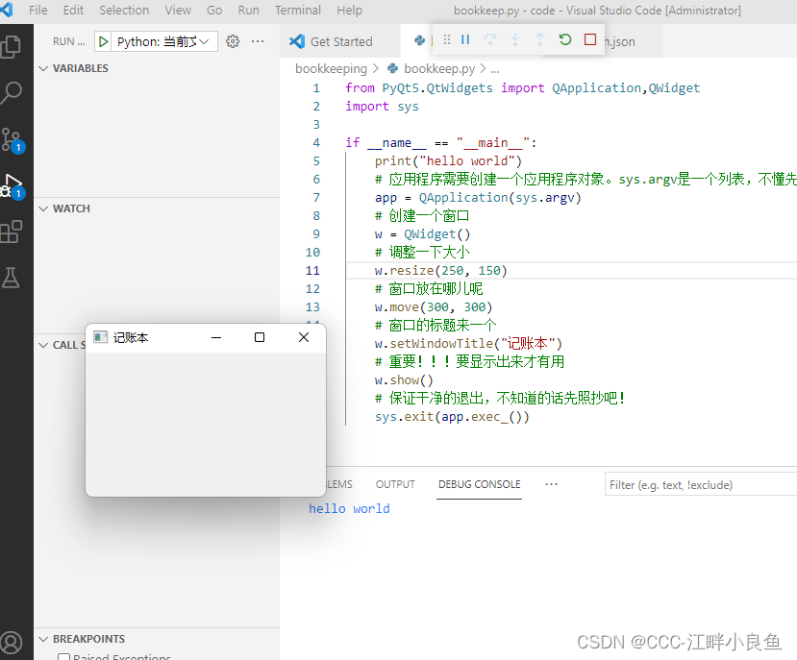Open the Testing flask icon
Image resolution: width=797 pixels, height=660 pixels.
click(11, 278)
